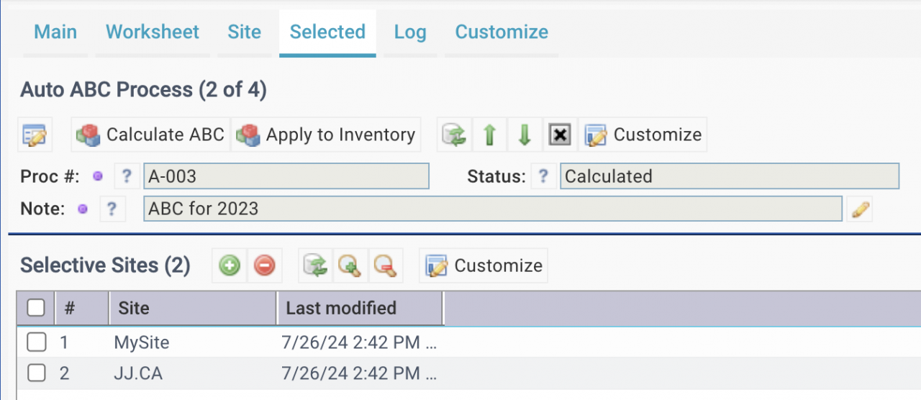Click the black X close icon in toolbar

pyautogui.click(x=560, y=135)
